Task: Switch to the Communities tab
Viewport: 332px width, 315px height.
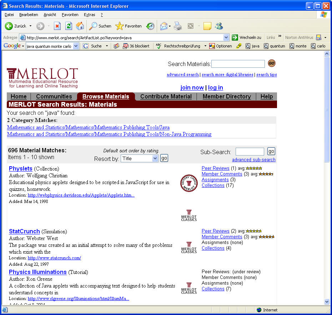Action: [x=54, y=96]
